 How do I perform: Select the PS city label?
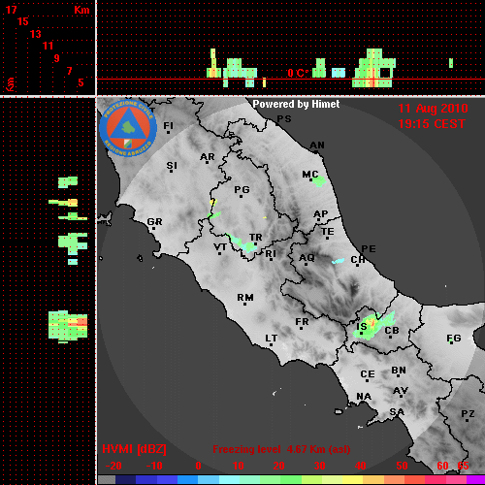coord(284,119)
